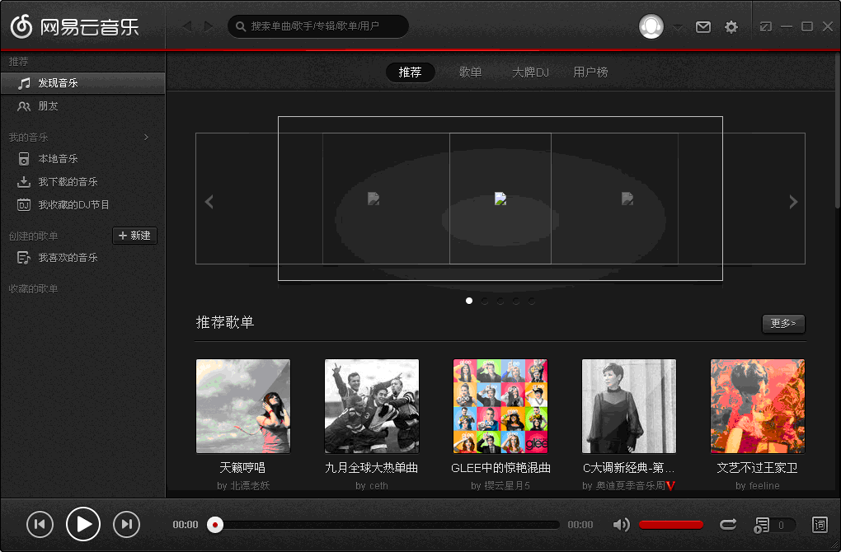This screenshot has width=841, height=552.
Task: Open the GLEE中的惊艳混曲 playlist cover
Action: coord(500,406)
